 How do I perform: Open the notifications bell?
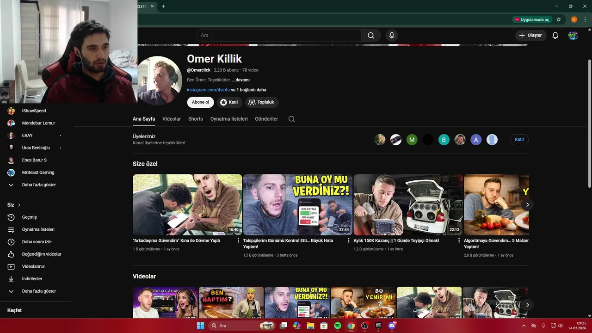pos(555,36)
